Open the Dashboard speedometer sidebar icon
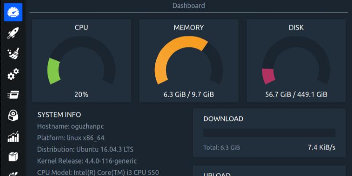This screenshot has width=352, height=176. pos(13,12)
